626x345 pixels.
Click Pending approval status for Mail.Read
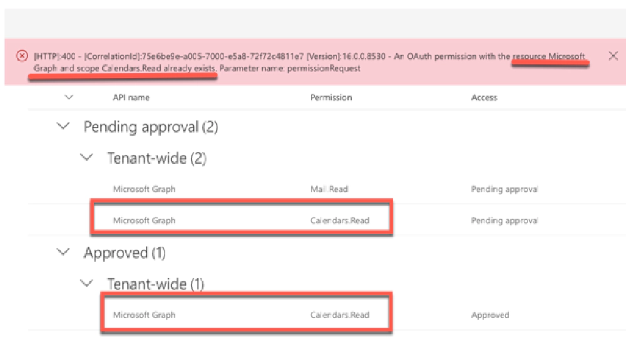[x=504, y=189]
